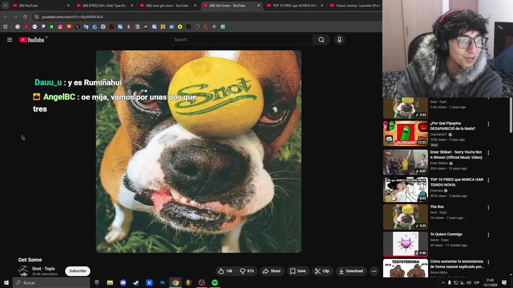Open the tab search dropdown arrow
Viewport: 513px width, 288px height.
[5, 6]
